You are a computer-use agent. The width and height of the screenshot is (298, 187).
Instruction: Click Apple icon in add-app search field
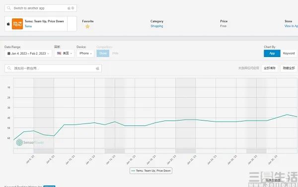(x=97, y=68)
